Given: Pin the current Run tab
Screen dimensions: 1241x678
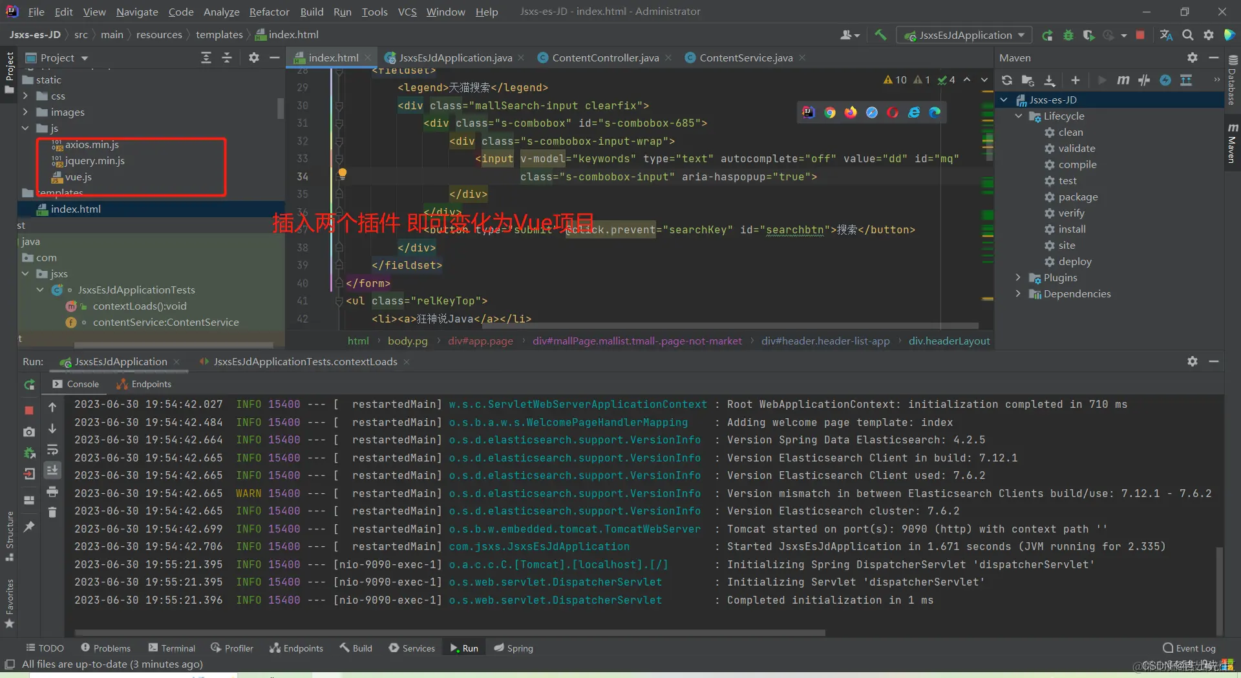Looking at the screenshot, I should pos(29,527).
